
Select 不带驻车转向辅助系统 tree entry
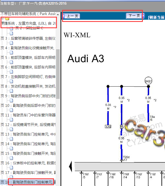pyautogui.click(x=28, y=14)
